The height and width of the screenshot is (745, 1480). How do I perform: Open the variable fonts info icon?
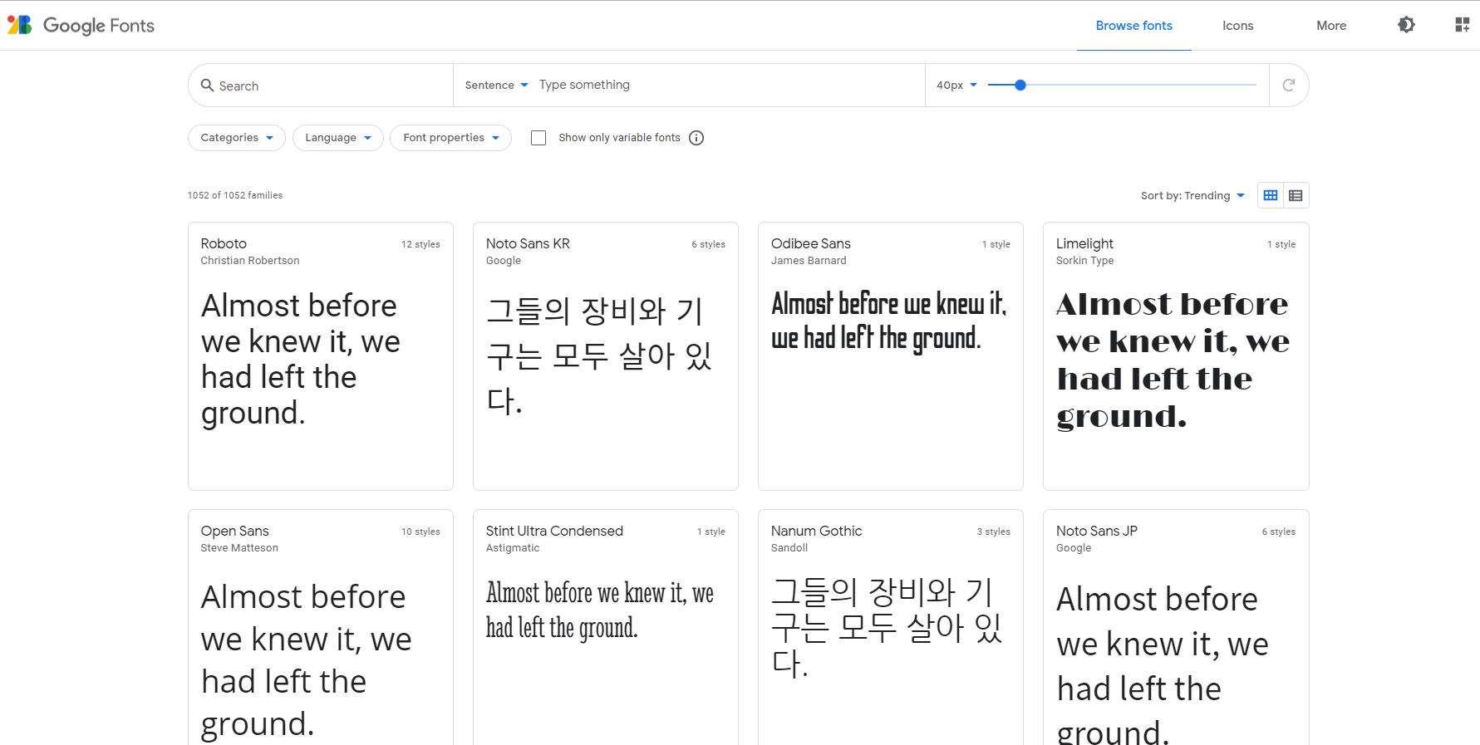[696, 138]
